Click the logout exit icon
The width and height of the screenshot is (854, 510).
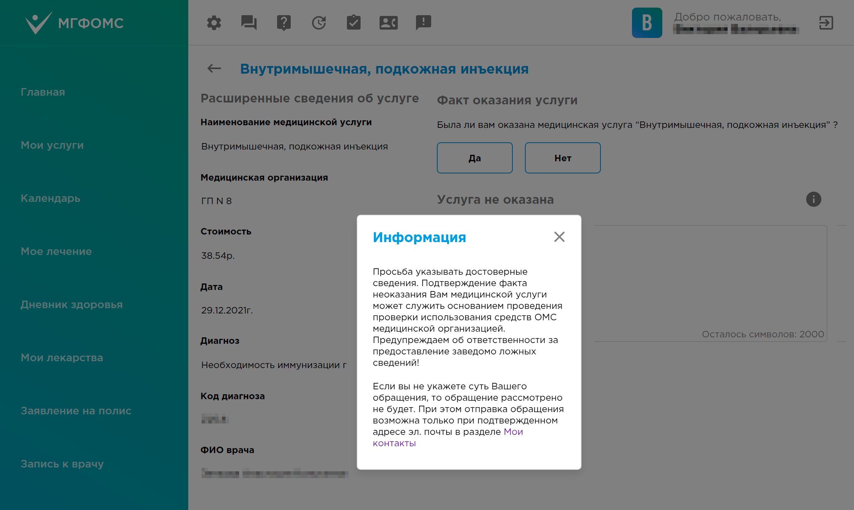click(826, 23)
